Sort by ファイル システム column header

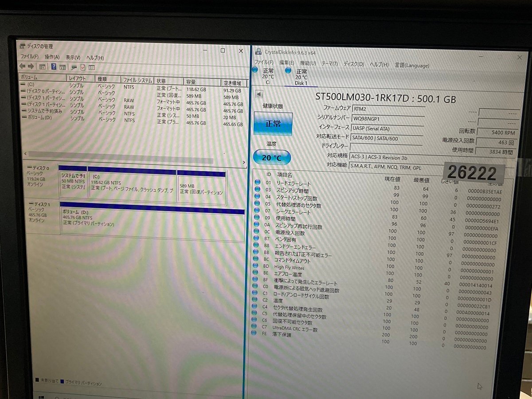coord(137,80)
